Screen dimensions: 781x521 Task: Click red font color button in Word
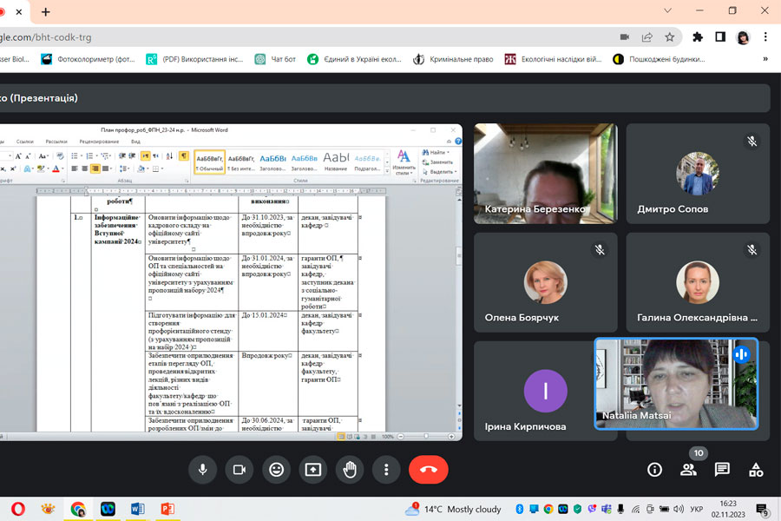pyautogui.click(x=56, y=169)
